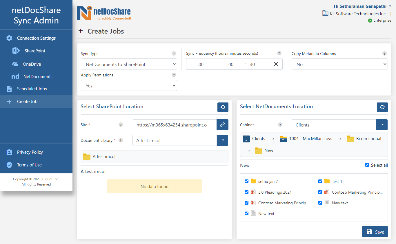The height and width of the screenshot is (244, 396).
Task: Uncheck the right-column Contoso Marketing Princip checkbox
Action: 320,192
